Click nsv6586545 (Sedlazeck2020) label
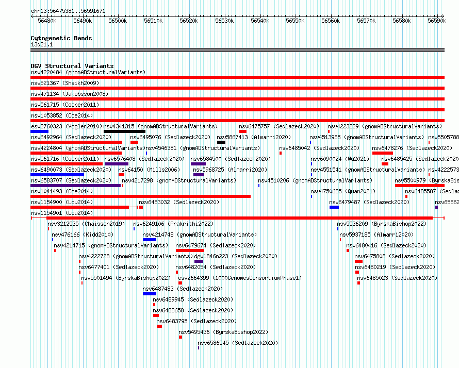This screenshot has width=459, height=368. pos(238,343)
